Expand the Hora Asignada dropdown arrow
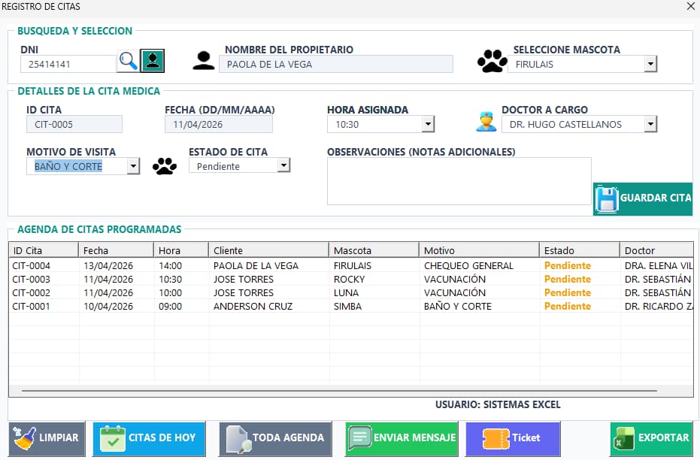Viewport: 700px width, 460px height. 428,124
